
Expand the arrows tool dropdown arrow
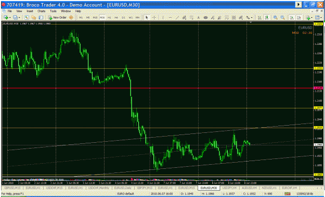tap(251, 18)
